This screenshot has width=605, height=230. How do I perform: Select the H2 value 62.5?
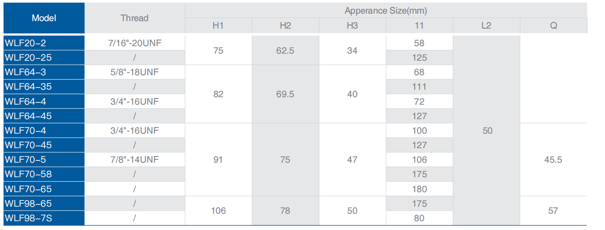(285, 51)
